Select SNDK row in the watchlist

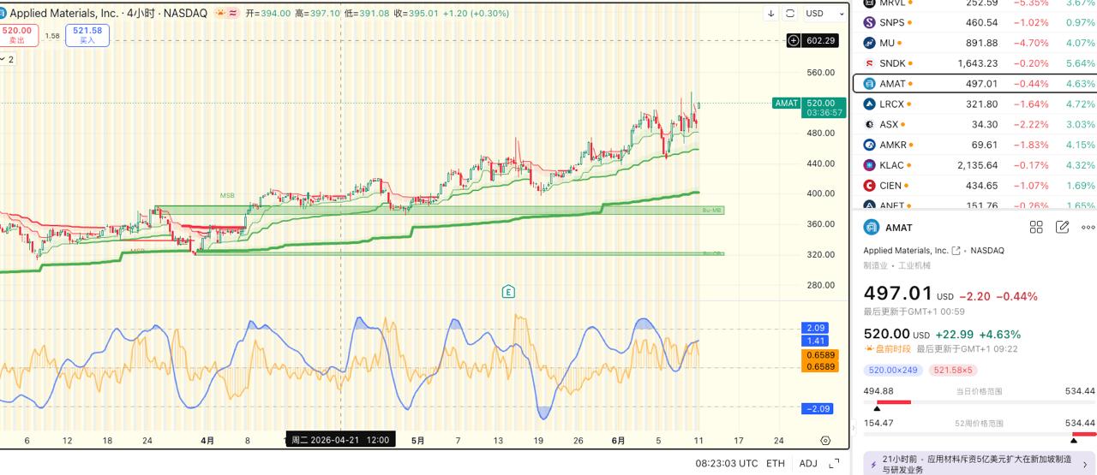point(974,63)
